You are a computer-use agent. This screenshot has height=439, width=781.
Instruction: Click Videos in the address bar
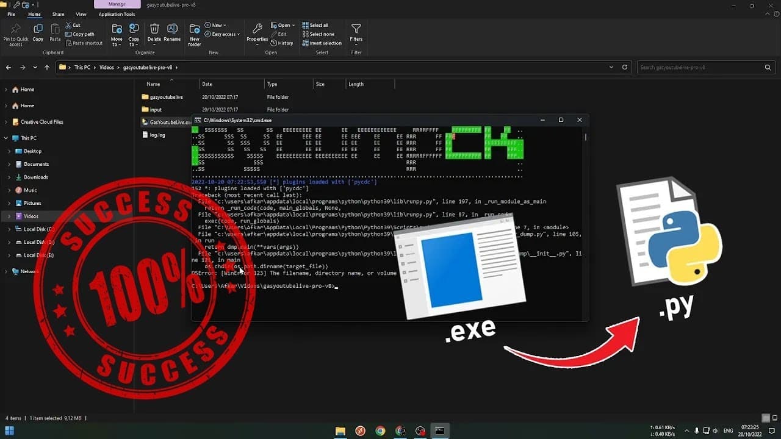click(x=106, y=67)
